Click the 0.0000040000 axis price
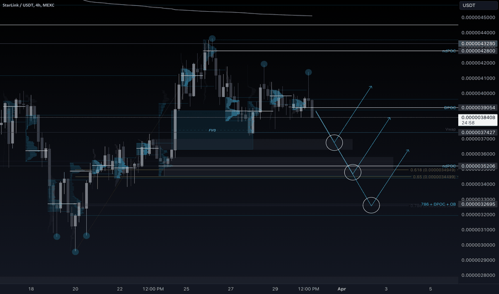Screen dimensions: 499x294 pyautogui.click(x=478, y=94)
